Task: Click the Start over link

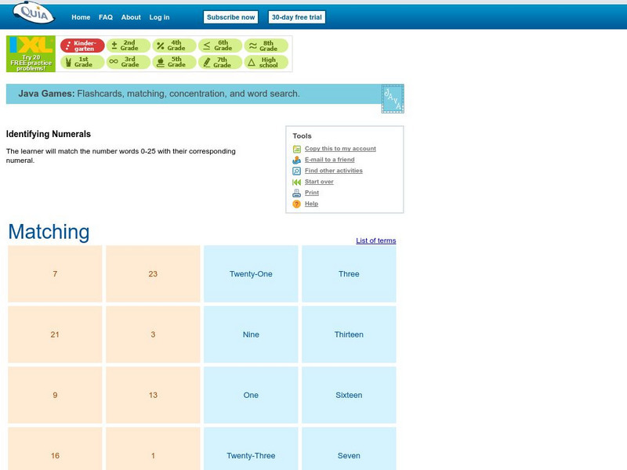Action: (x=319, y=182)
